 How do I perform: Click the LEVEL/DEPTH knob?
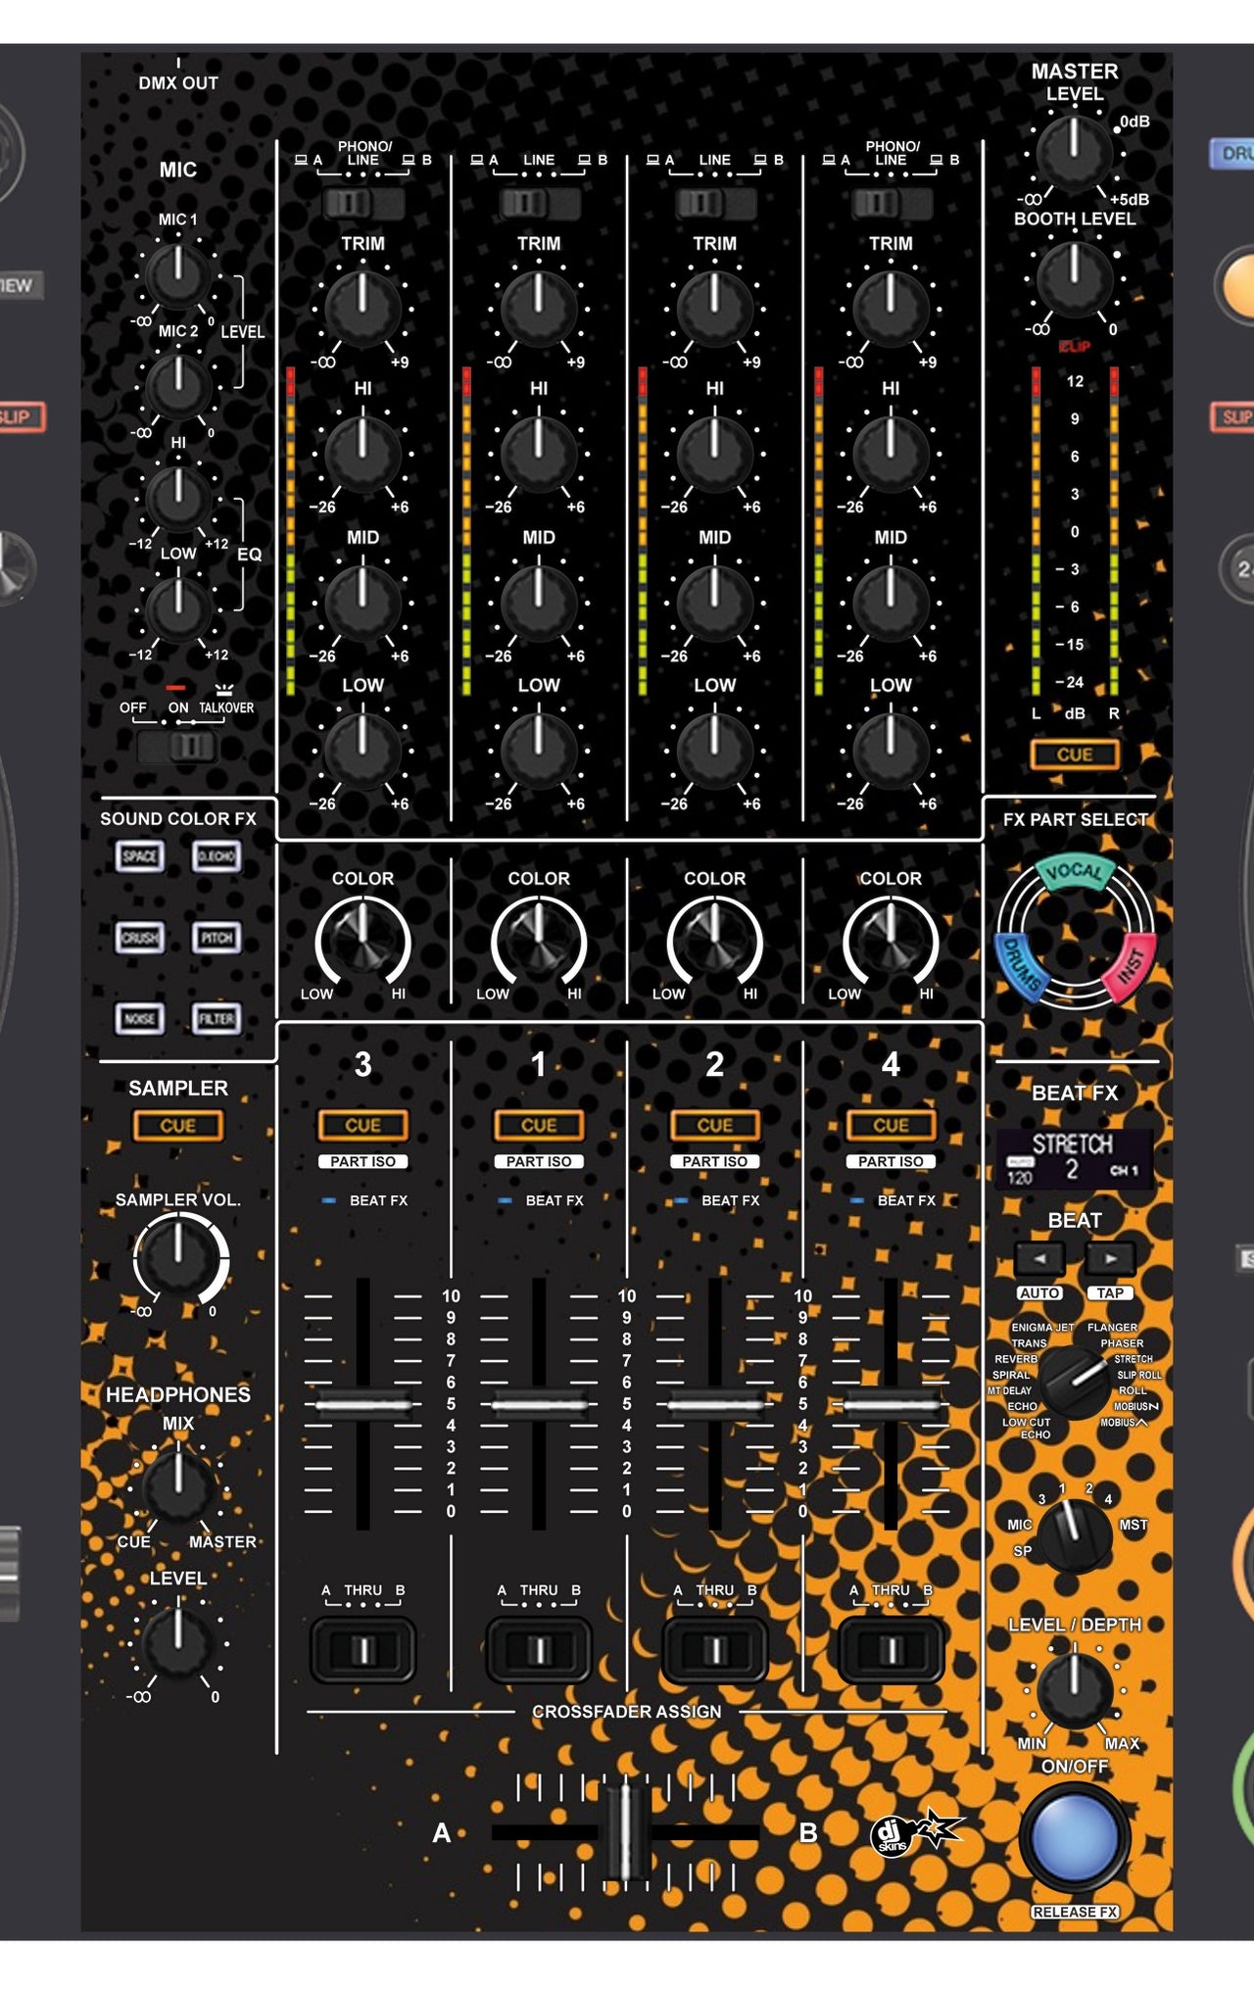coord(1075,1689)
